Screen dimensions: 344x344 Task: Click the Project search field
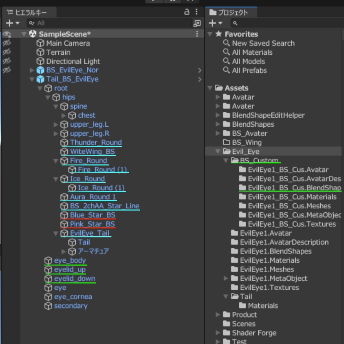(x=287, y=23)
